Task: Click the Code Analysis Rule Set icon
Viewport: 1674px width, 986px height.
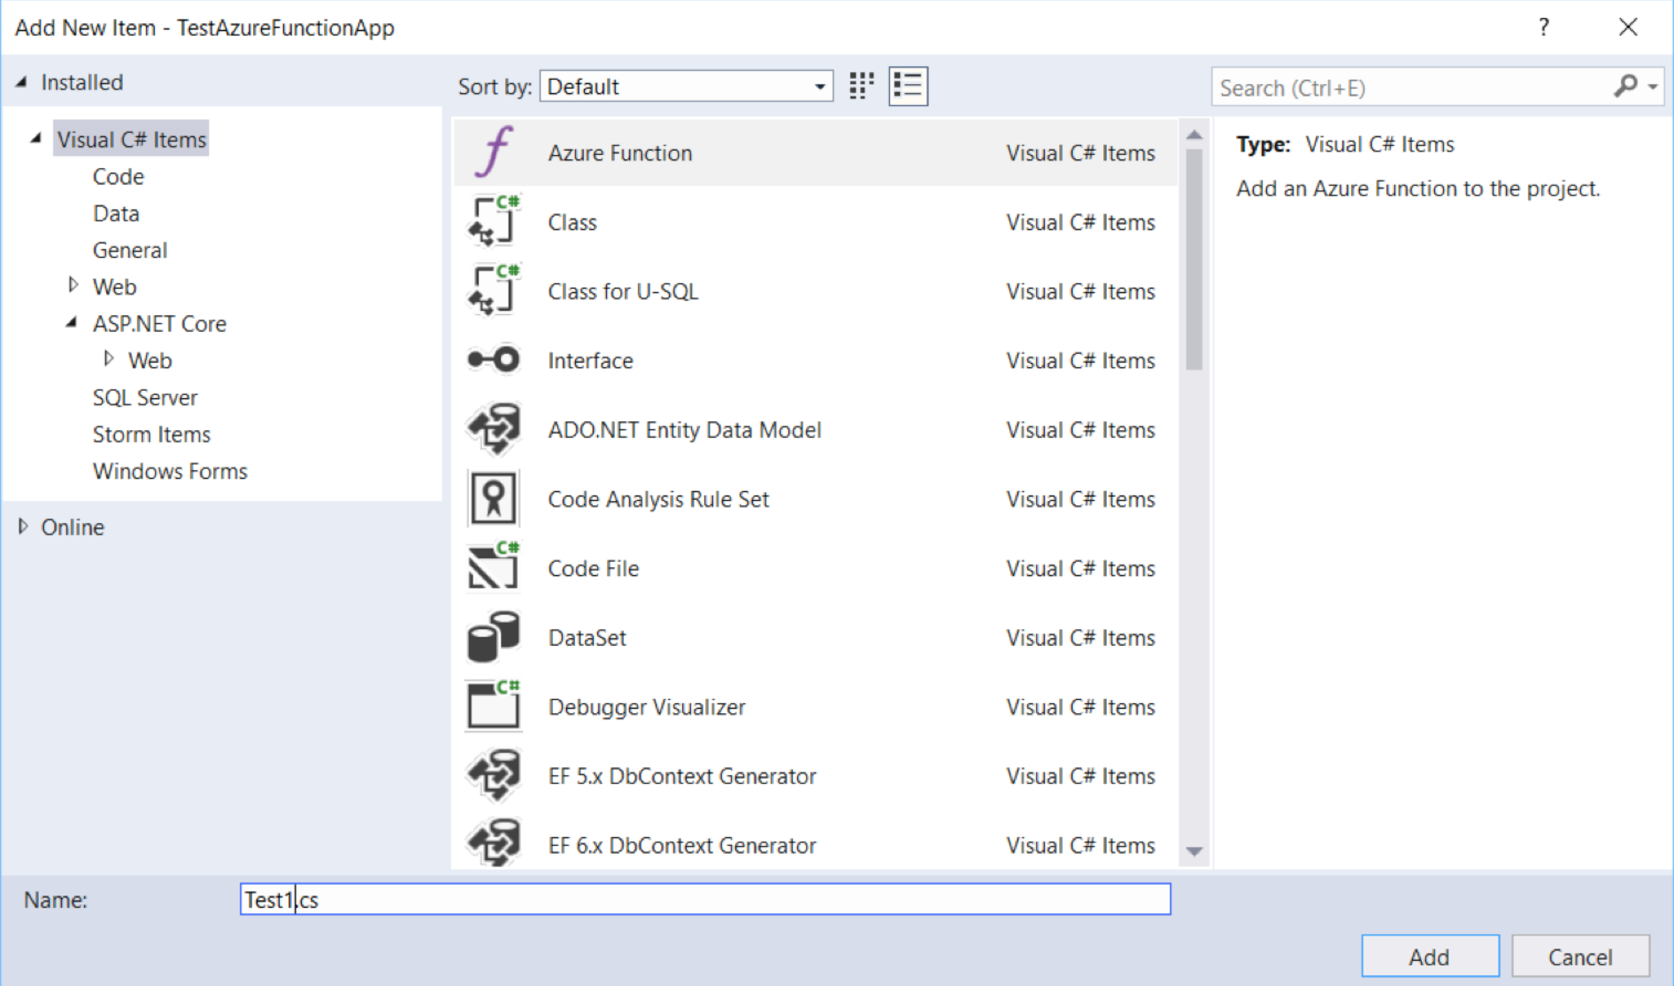Action: point(493,498)
